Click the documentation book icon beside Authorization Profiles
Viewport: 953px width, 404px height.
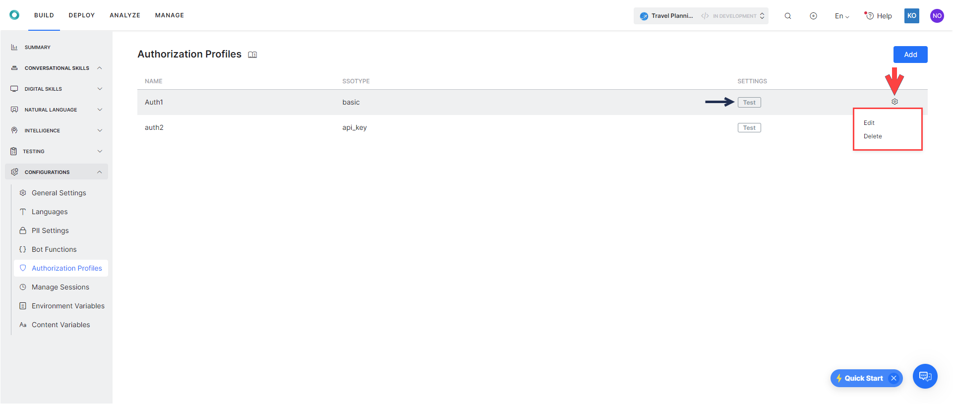click(252, 55)
